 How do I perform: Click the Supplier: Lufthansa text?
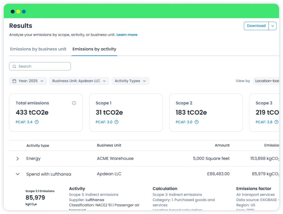[87, 200]
